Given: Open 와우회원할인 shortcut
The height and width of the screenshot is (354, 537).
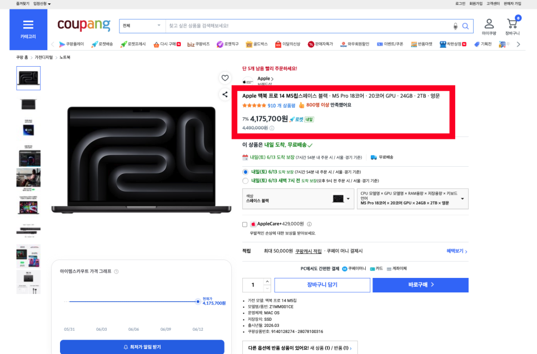Looking at the screenshot, I should click(x=355, y=44).
